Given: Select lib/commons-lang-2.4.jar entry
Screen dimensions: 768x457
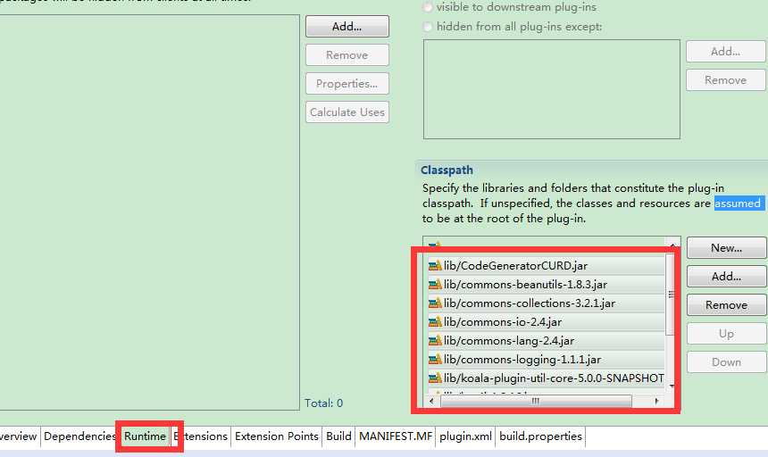Looking at the screenshot, I should 547,341.
